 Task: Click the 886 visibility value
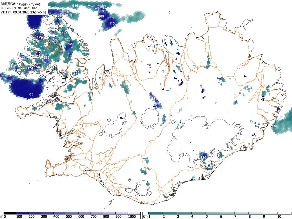point(85,52)
